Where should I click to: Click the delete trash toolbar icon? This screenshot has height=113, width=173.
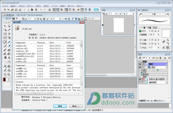click(36, 10)
